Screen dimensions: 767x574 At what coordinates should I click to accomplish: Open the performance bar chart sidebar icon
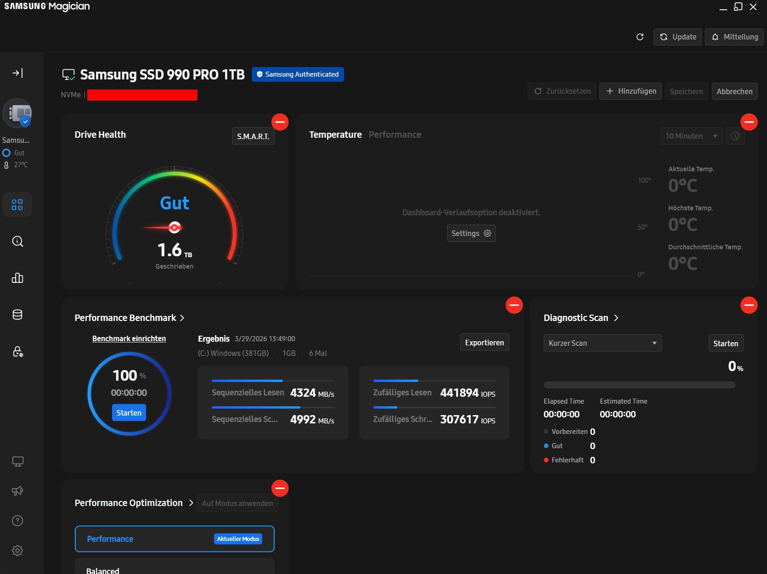[x=17, y=278]
